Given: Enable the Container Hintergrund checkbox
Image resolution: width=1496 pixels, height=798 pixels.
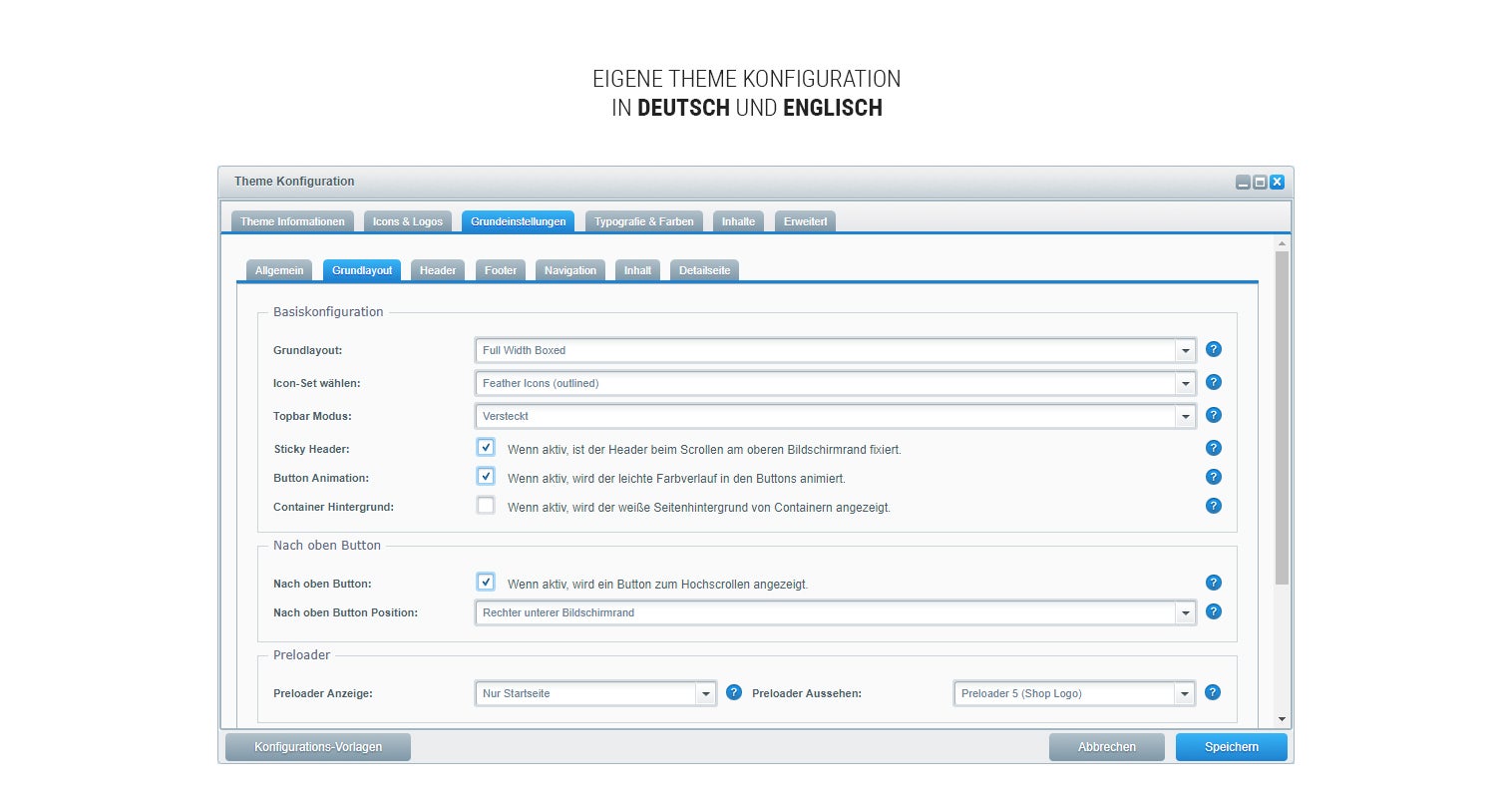Looking at the screenshot, I should click(486, 505).
